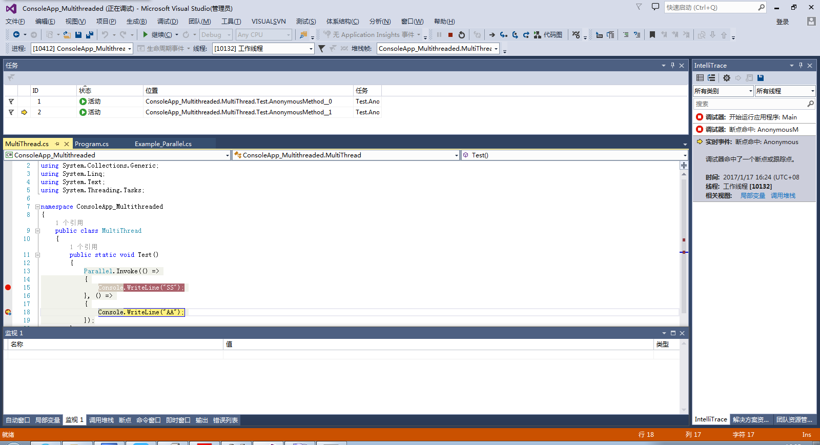The image size is (820, 445).
Task: Click the Restart debugging circular arrow
Action: [x=462, y=34]
